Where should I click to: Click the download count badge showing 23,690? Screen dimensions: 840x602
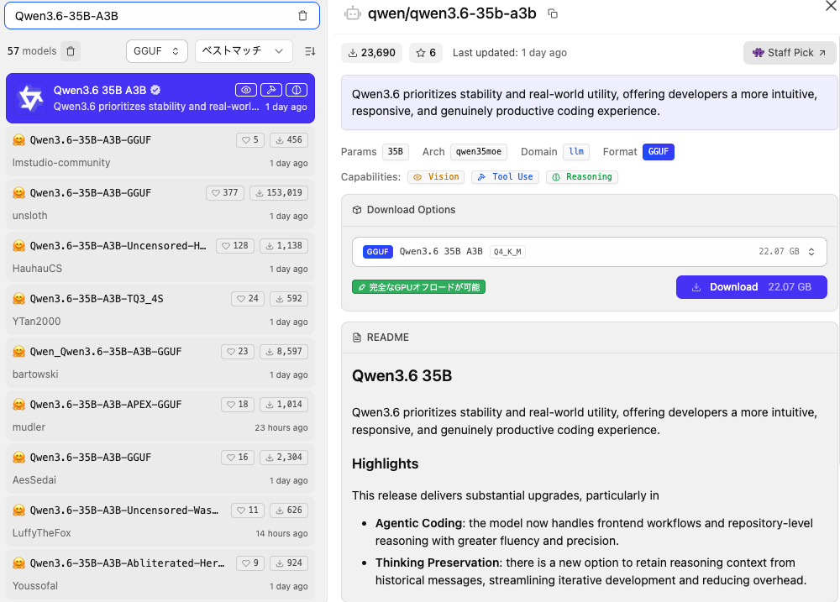pos(371,53)
